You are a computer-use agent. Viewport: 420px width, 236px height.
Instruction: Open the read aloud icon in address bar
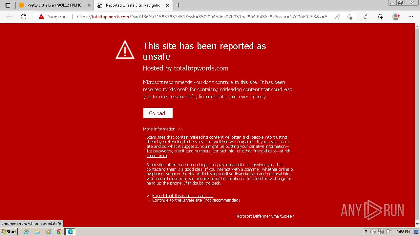click(x=338, y=17)
